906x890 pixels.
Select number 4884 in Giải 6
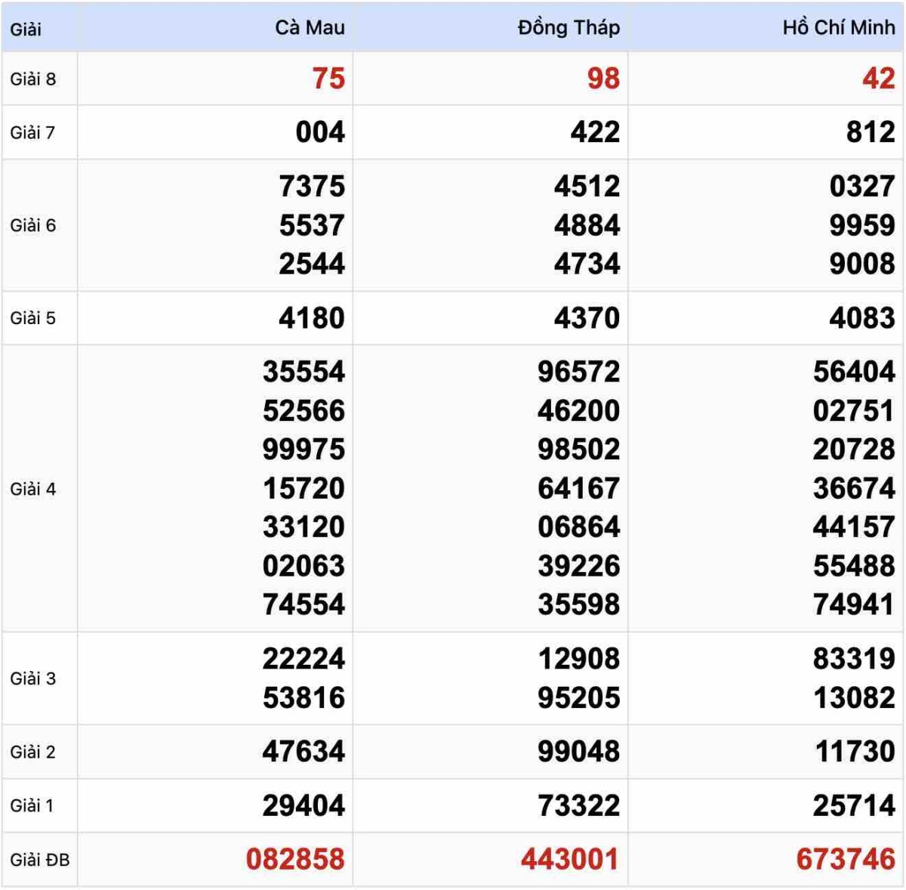587,225
